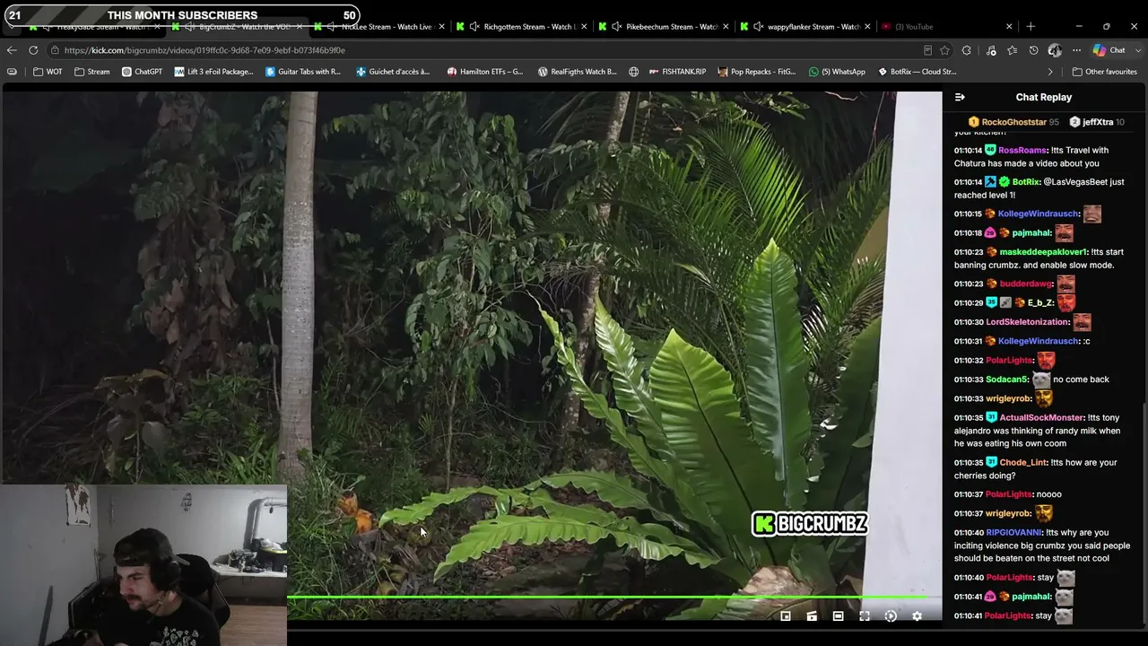The height and width of the screenshot is (646, 1148).
Task: Switch to the Richgottem Stream tab
Action: tap(520, 27)
